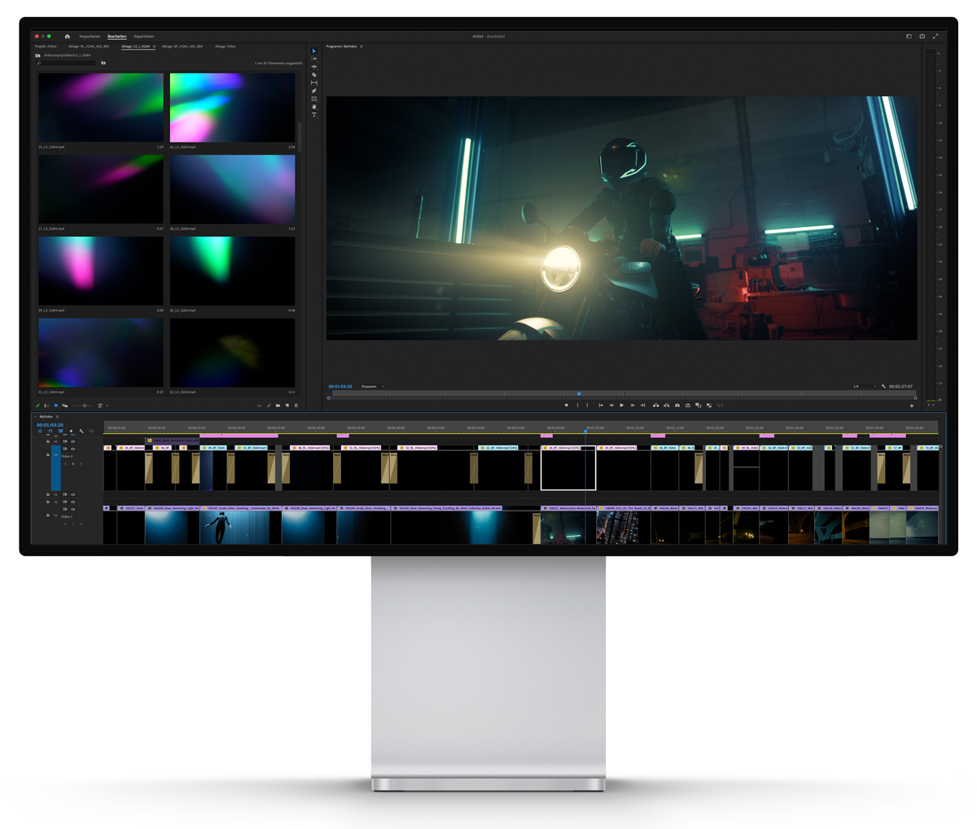Toggle timeline snapping magnet
This screenshot has width=977, height=829.
tap(50, 432)
